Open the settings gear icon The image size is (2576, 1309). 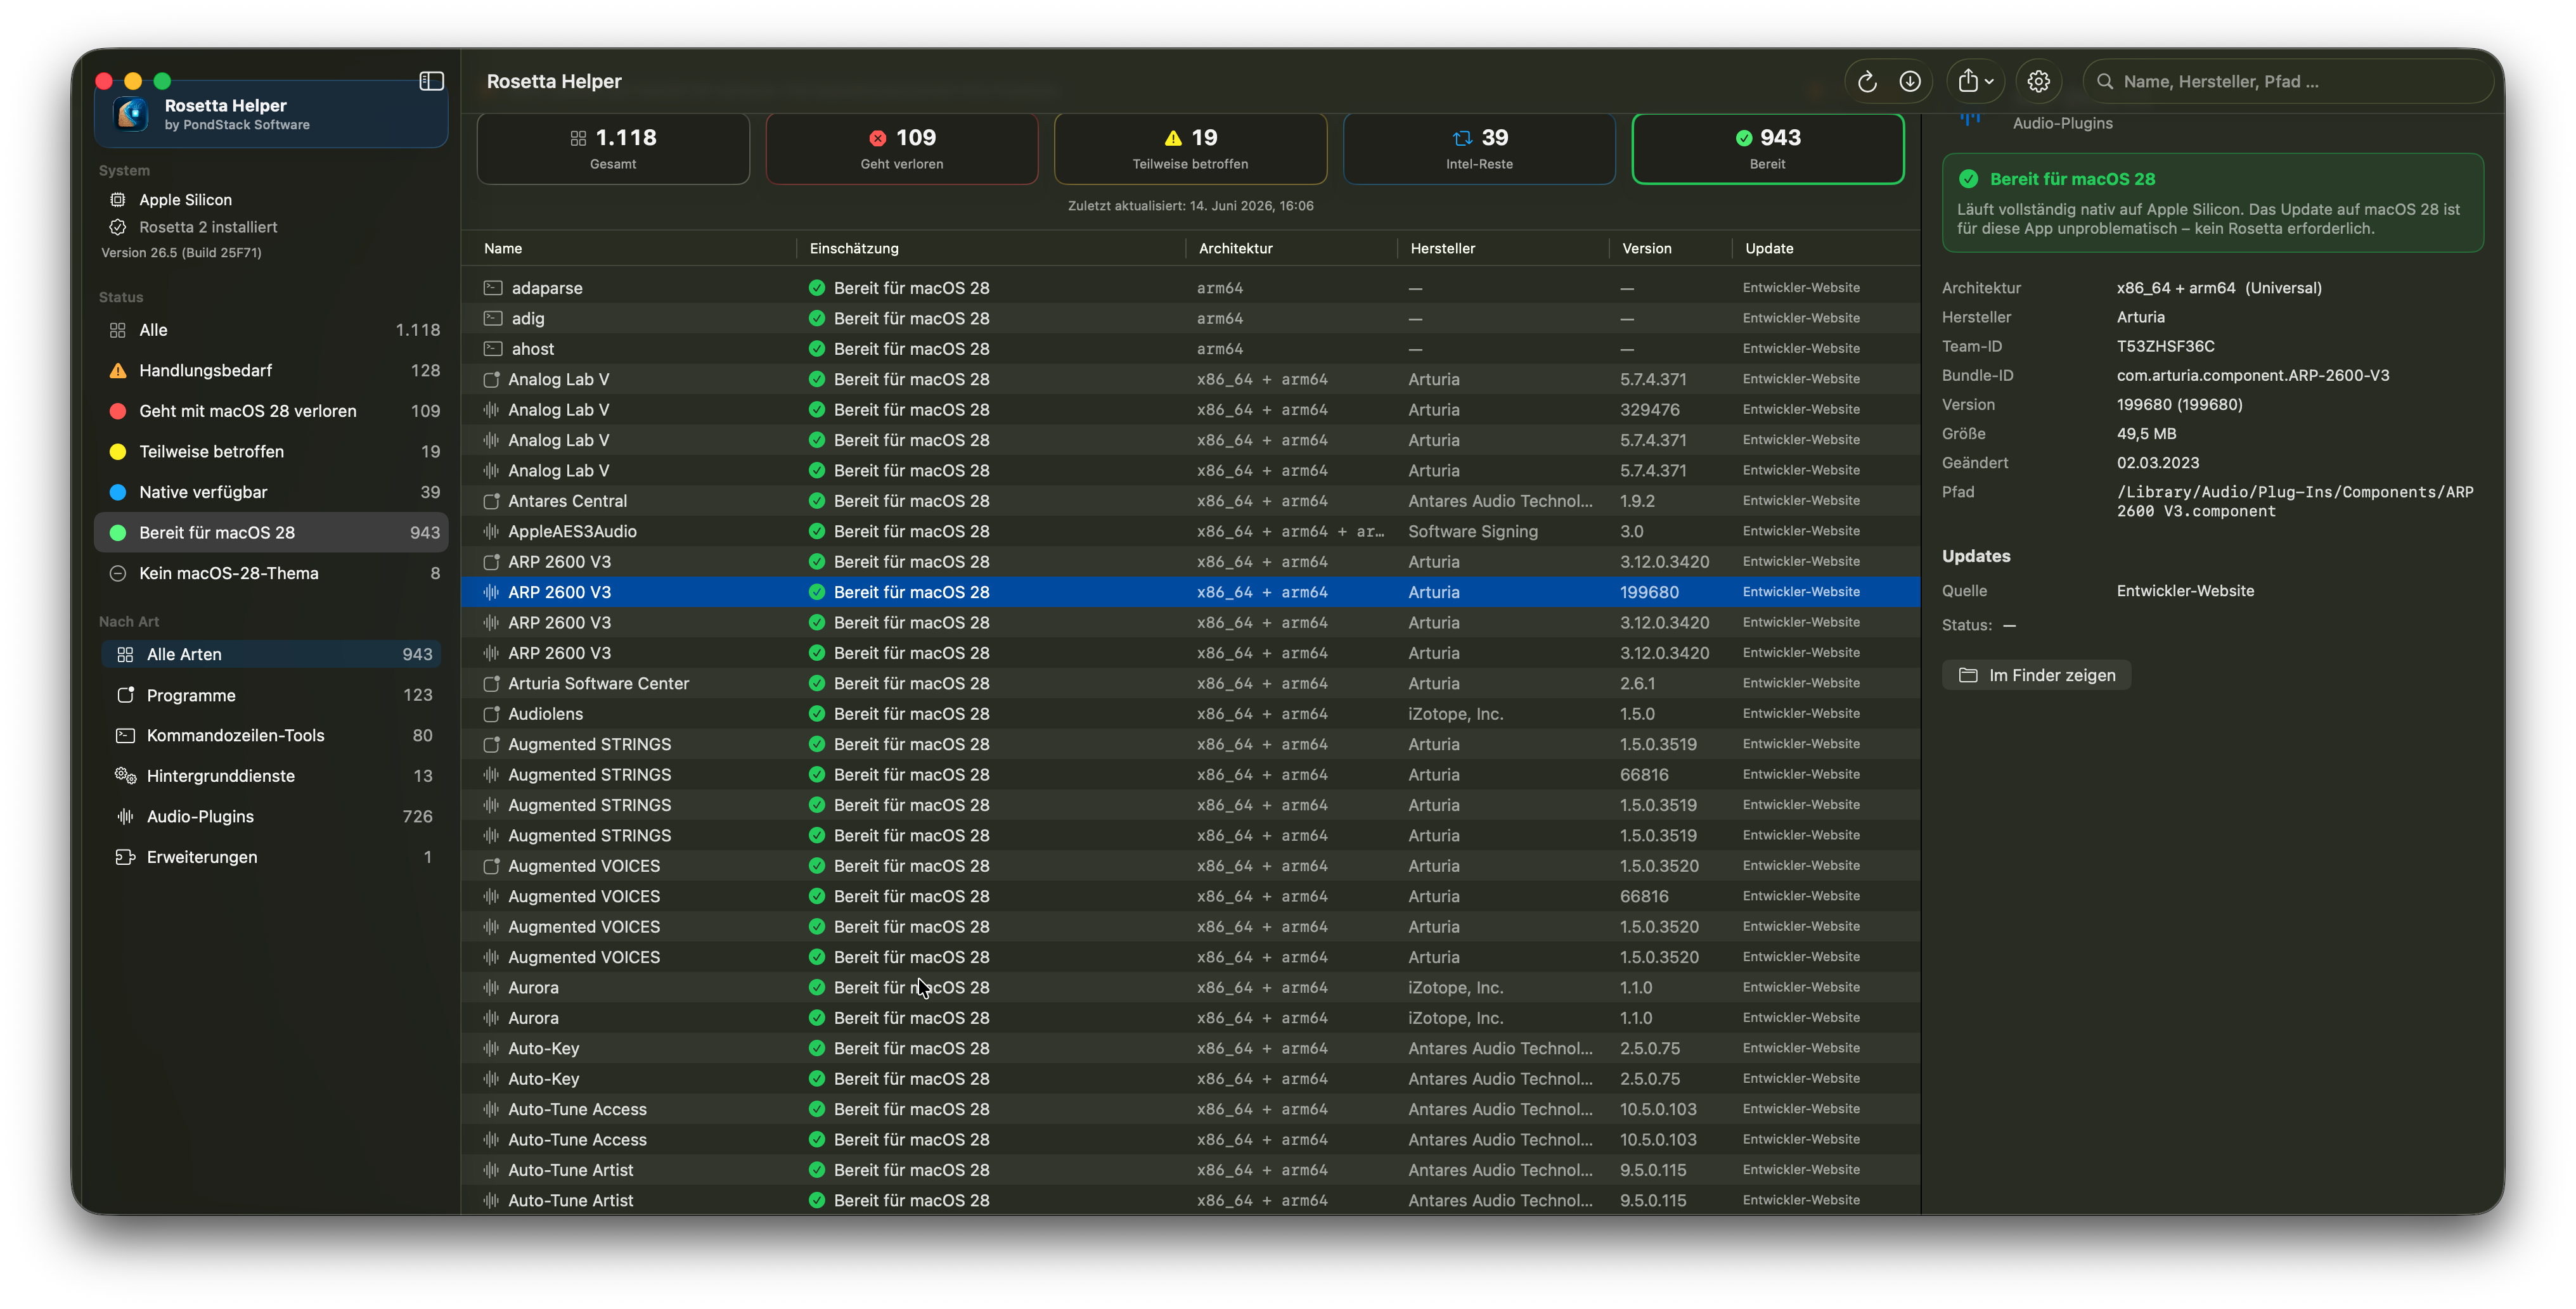point(2039,82)
